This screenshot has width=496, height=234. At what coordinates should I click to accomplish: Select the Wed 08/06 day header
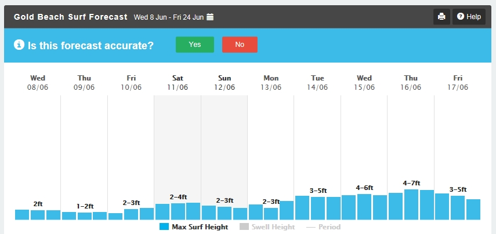click(x=38, y=82)
